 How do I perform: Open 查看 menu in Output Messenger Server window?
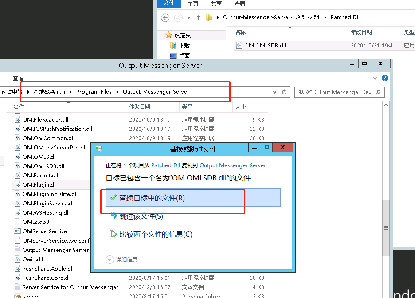click(18, 78)
